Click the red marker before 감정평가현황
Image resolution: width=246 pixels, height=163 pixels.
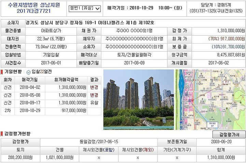tap(2, 134)
